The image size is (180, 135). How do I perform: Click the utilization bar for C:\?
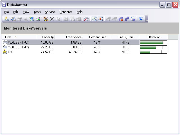[x=154, y=52]
